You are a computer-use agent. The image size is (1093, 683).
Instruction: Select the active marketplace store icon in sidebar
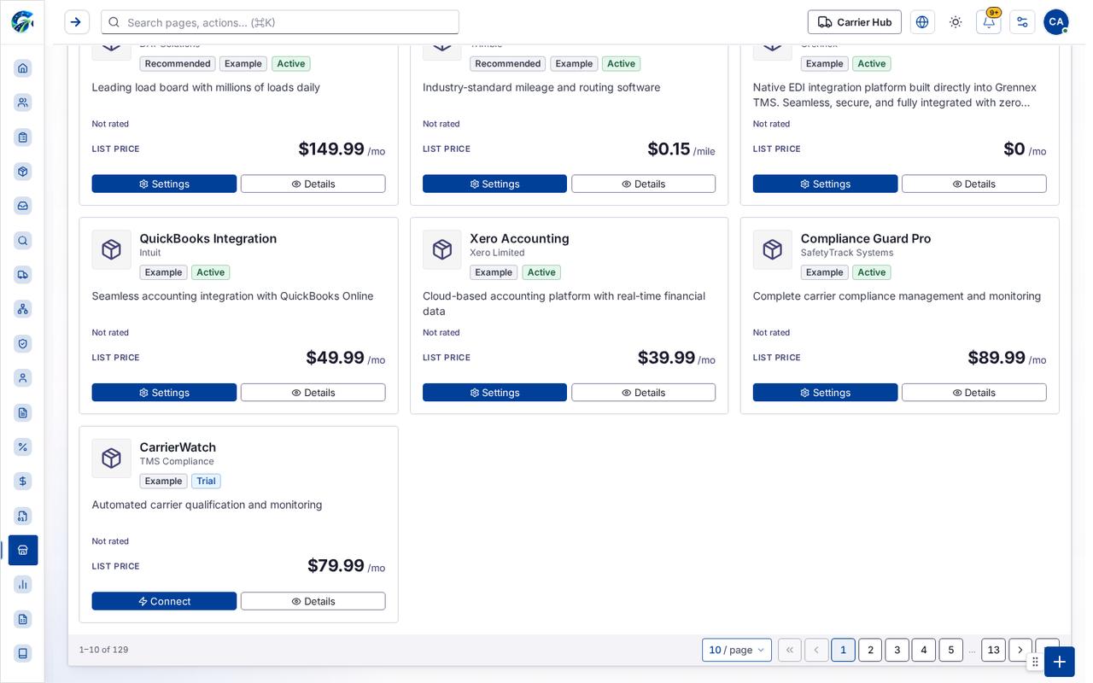click(x=23, y=550)
